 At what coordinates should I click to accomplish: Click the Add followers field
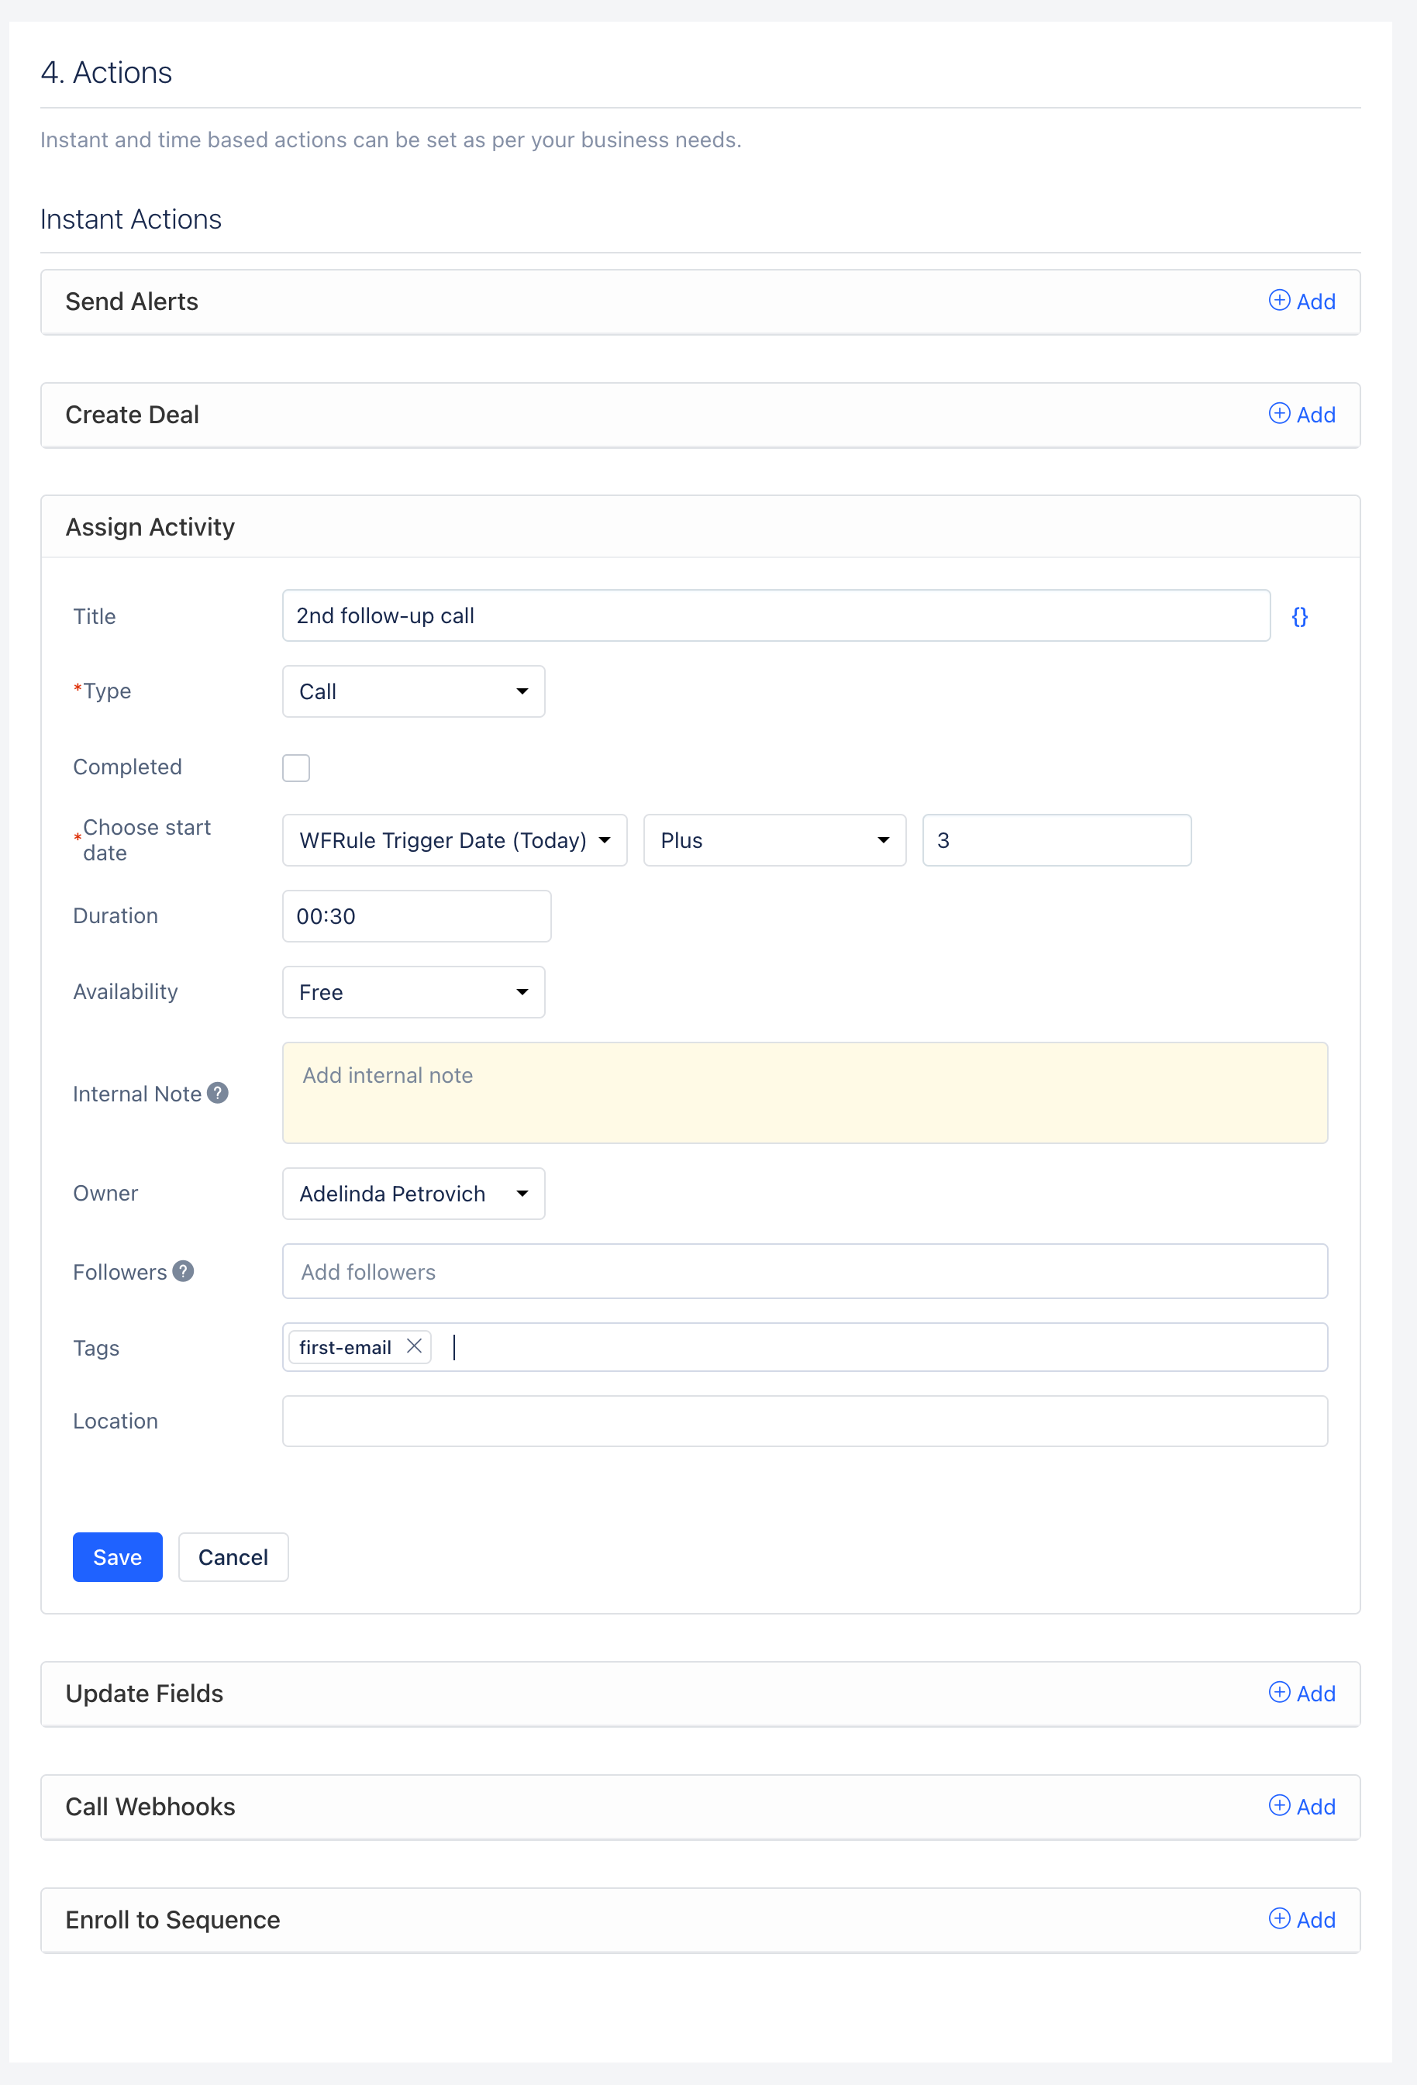click(805, 1271)
